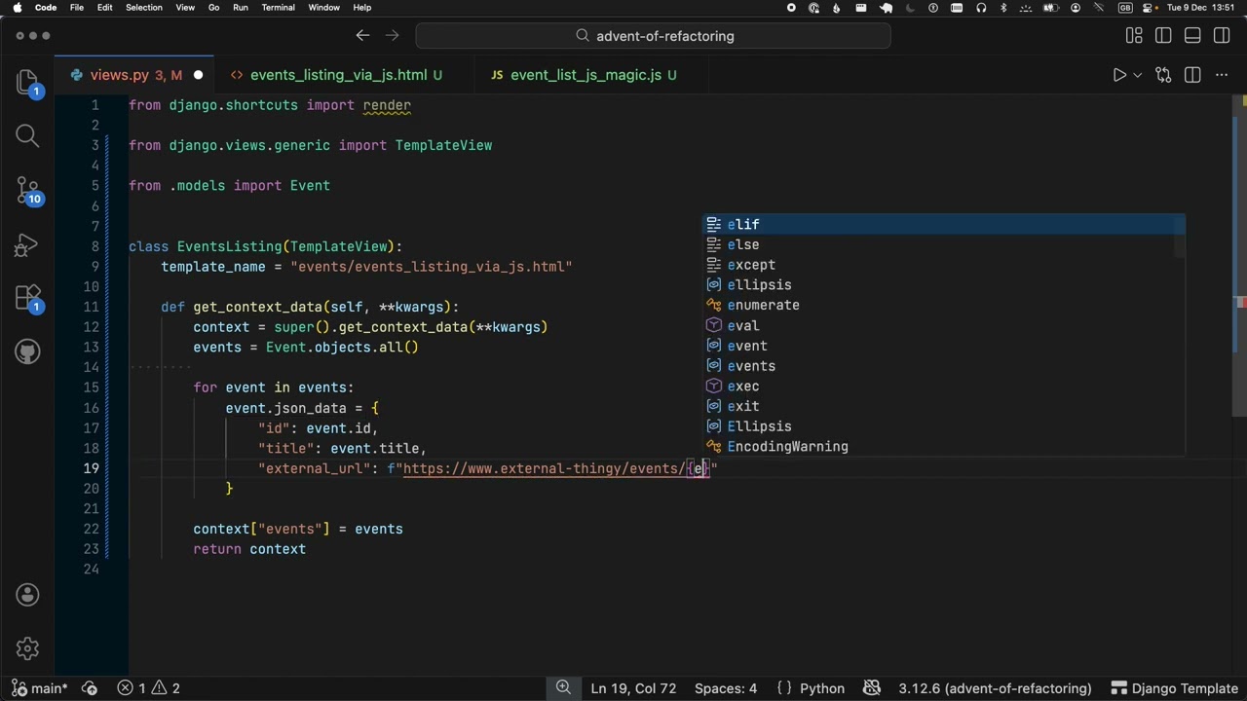This screenshot has height=701, width=1247.
Task: Click Ln 19, Col 72 position indicator
Action: coord(633,688)
